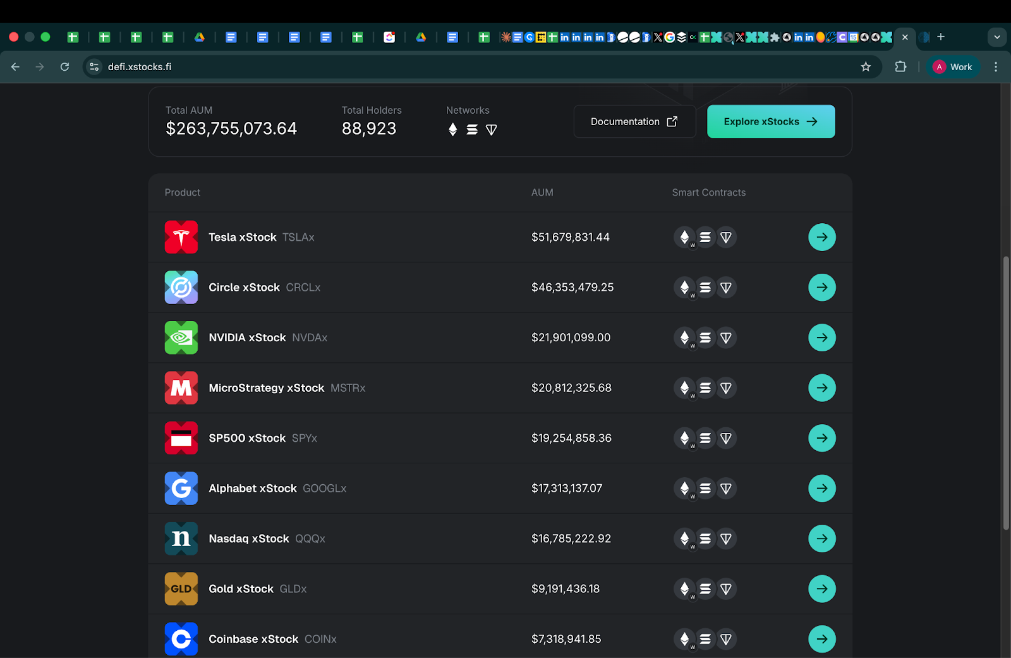Click the Total Holders 88,923 value
The width and height of the screenshot is (1011, 658).
[369, 128]
